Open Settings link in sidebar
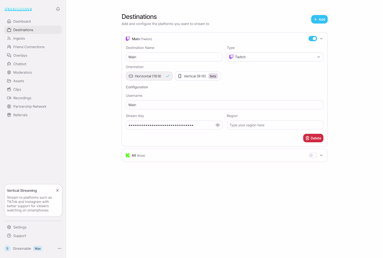 click(x=33, y=227)
